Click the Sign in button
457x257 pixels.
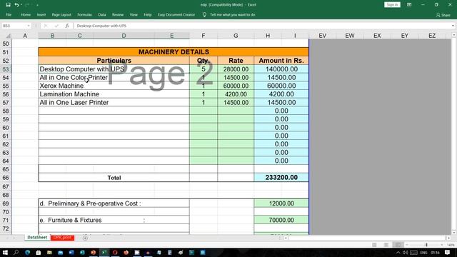click(x=392, y=5)
